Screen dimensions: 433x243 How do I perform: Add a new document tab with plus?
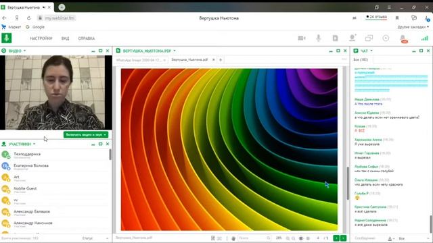pos(221,60)
